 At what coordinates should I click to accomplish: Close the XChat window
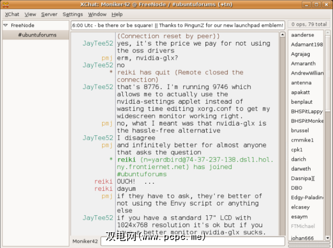pos(326,4)
